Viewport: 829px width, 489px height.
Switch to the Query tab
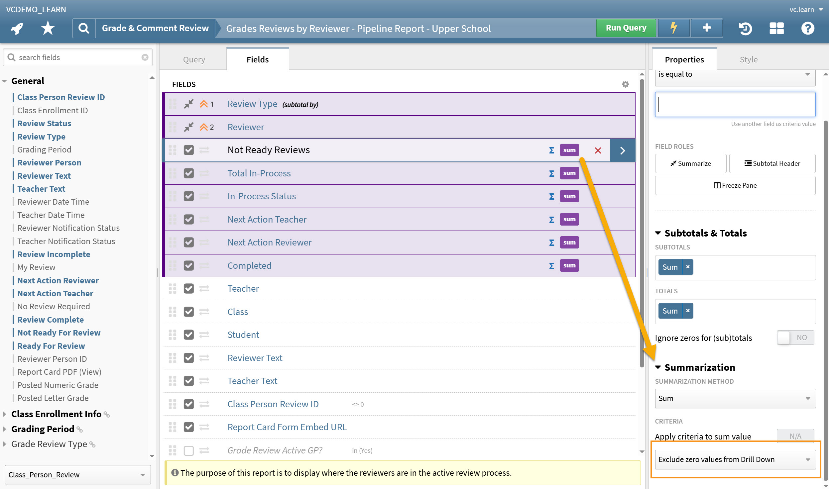pos(194,59)
